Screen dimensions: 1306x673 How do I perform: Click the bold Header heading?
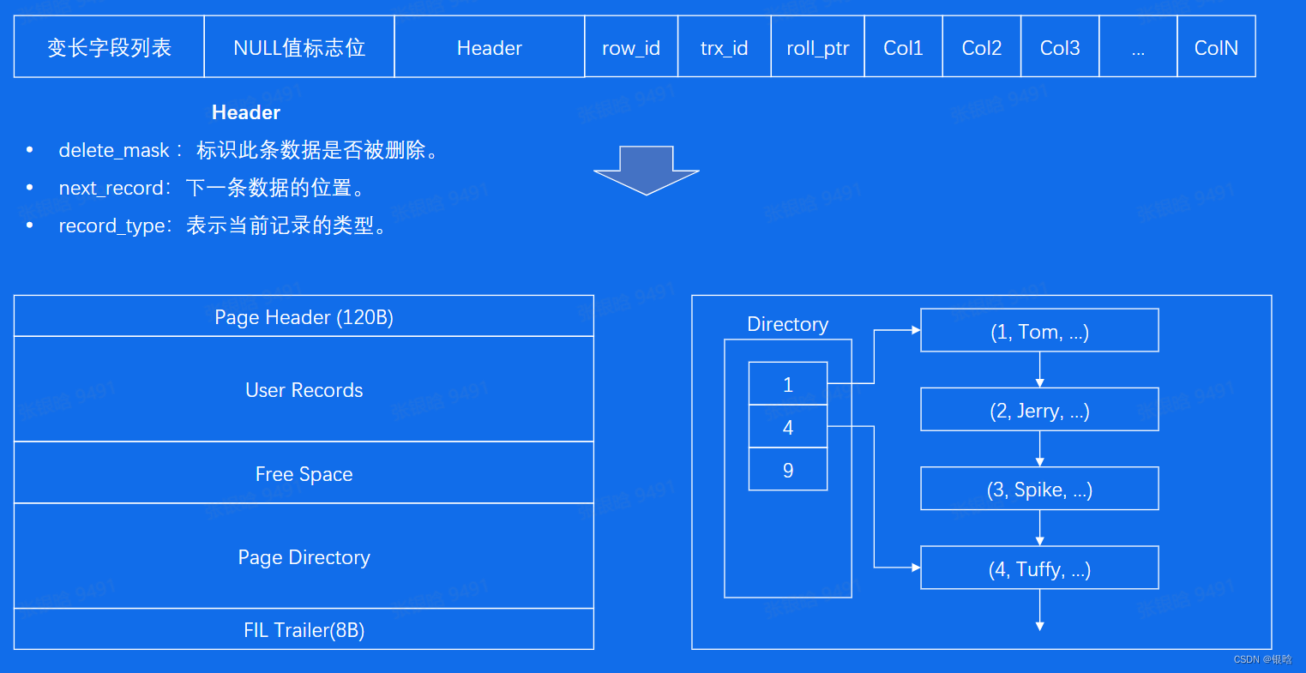(x=246, y=112)
